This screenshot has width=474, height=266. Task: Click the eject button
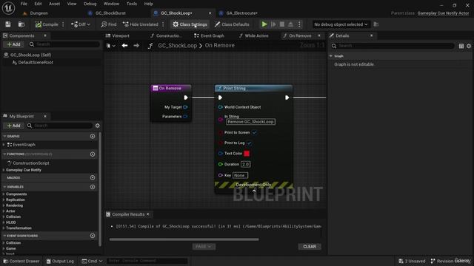click(x=290, y=24)
